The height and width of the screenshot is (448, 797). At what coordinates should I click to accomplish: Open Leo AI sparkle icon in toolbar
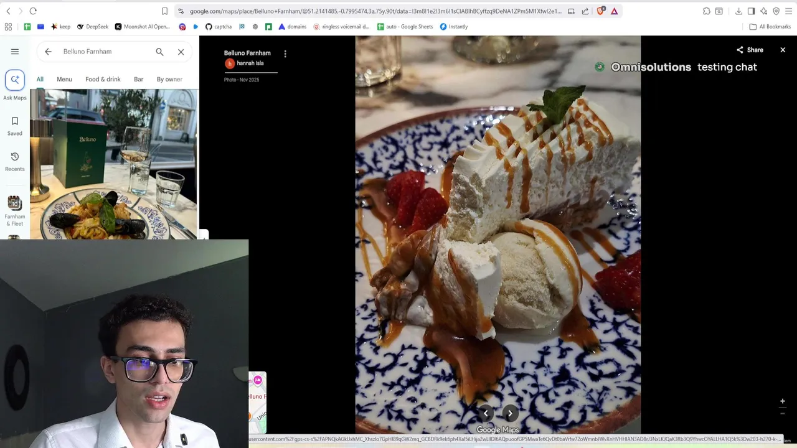tap(763, 11)
